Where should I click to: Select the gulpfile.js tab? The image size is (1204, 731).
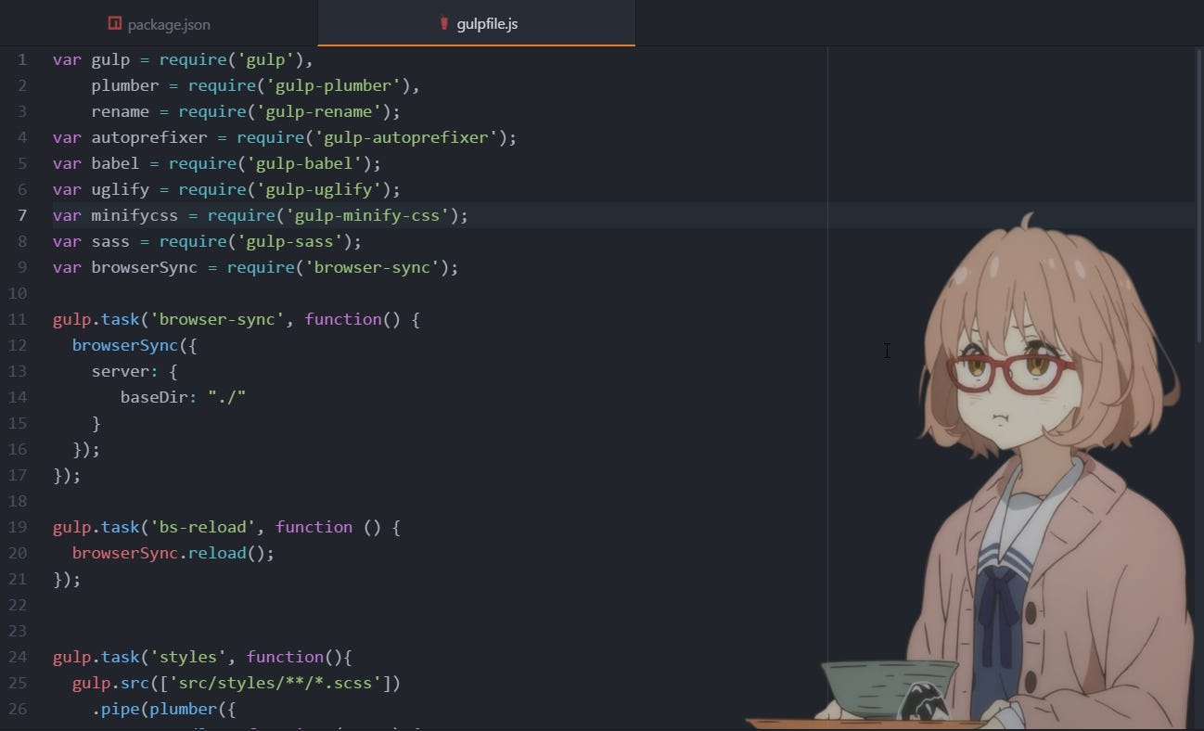click(x=477, y=23)
